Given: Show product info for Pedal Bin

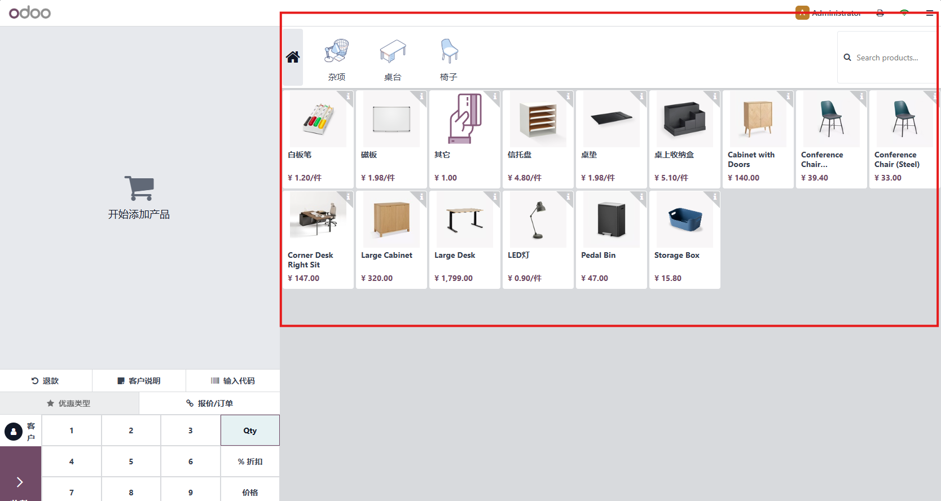Looking at the screenshot, I should pyautogui.click(x=641, y=197).
